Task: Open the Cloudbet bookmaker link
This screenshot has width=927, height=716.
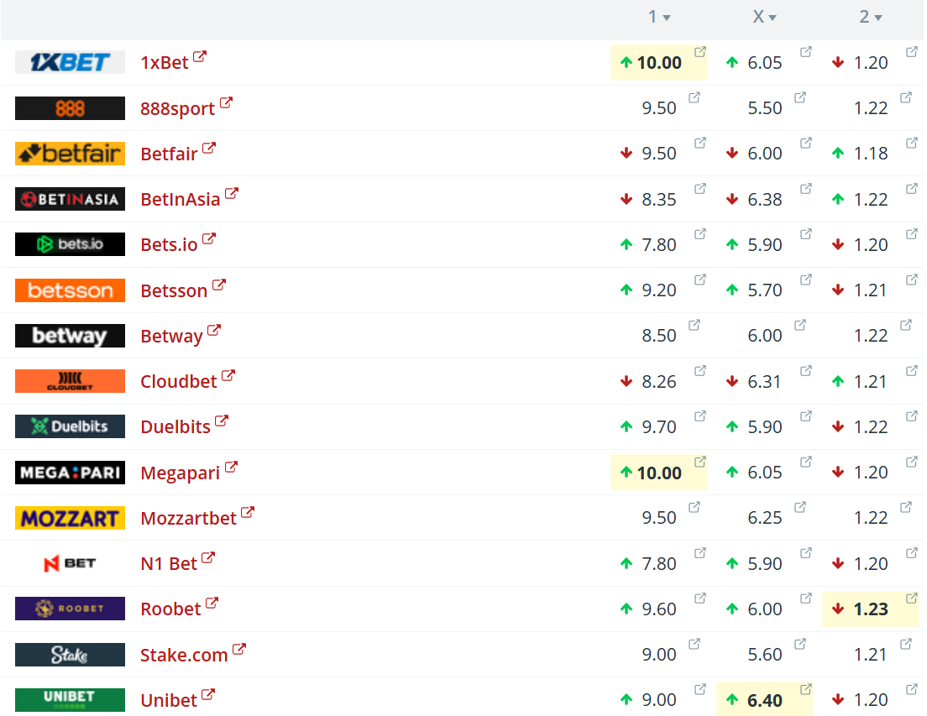Action: click(x=179, y=382)
